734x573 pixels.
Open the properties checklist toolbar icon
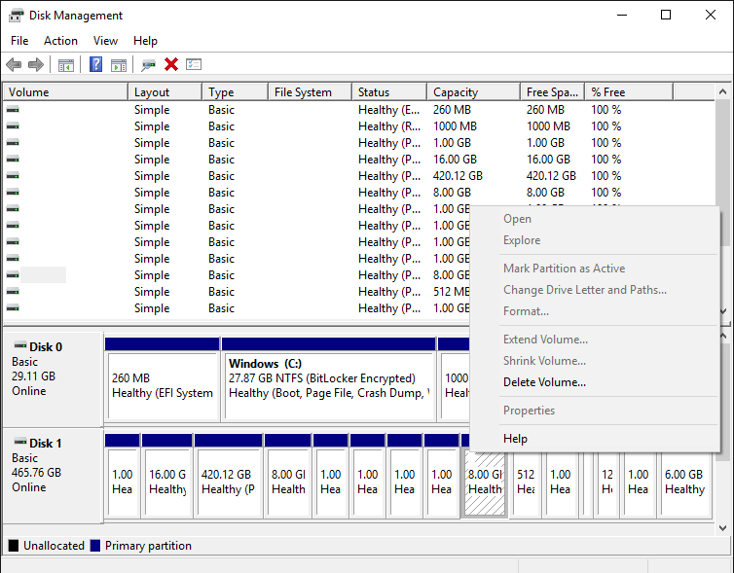(194, 64)
